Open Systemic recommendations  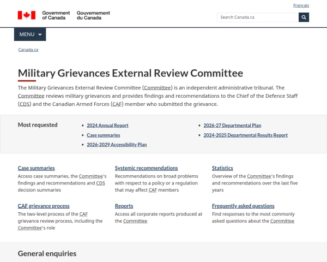(146, 168)
